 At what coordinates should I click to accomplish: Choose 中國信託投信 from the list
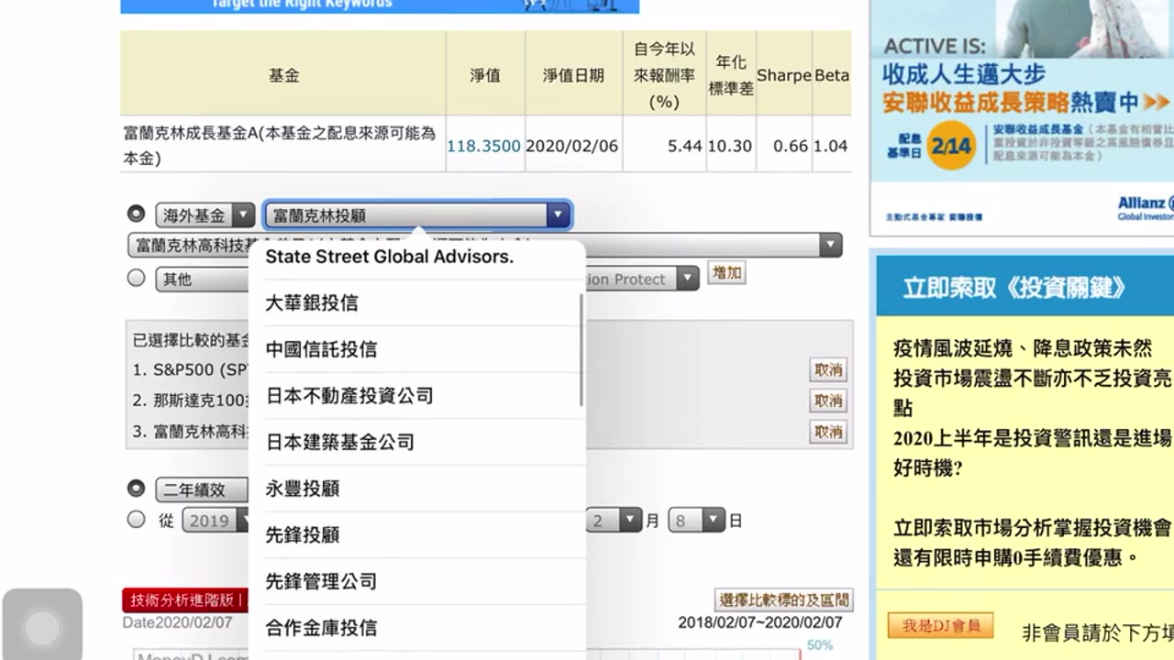(417, 349)
